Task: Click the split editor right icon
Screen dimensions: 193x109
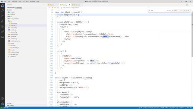Action: pos(187,5)
